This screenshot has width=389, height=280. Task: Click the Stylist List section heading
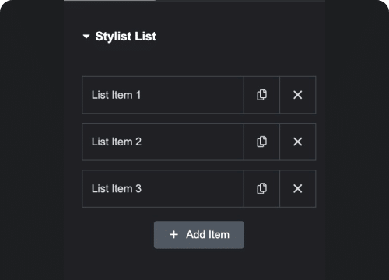point(126,37)
